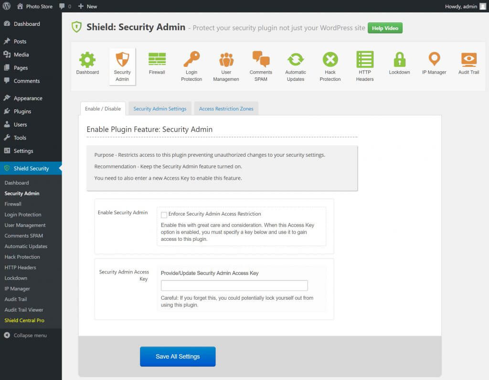The height and width of the screenshot is (380, 489).
Task: Click the Plugins plug sidebar icon
Action: [7, 111]
